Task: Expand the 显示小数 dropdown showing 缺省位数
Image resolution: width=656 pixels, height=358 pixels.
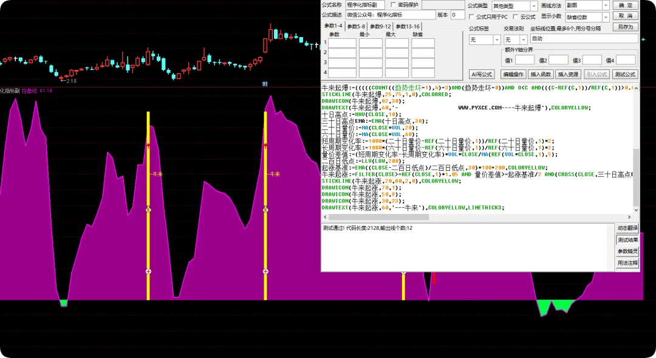Action: (606, 17)
